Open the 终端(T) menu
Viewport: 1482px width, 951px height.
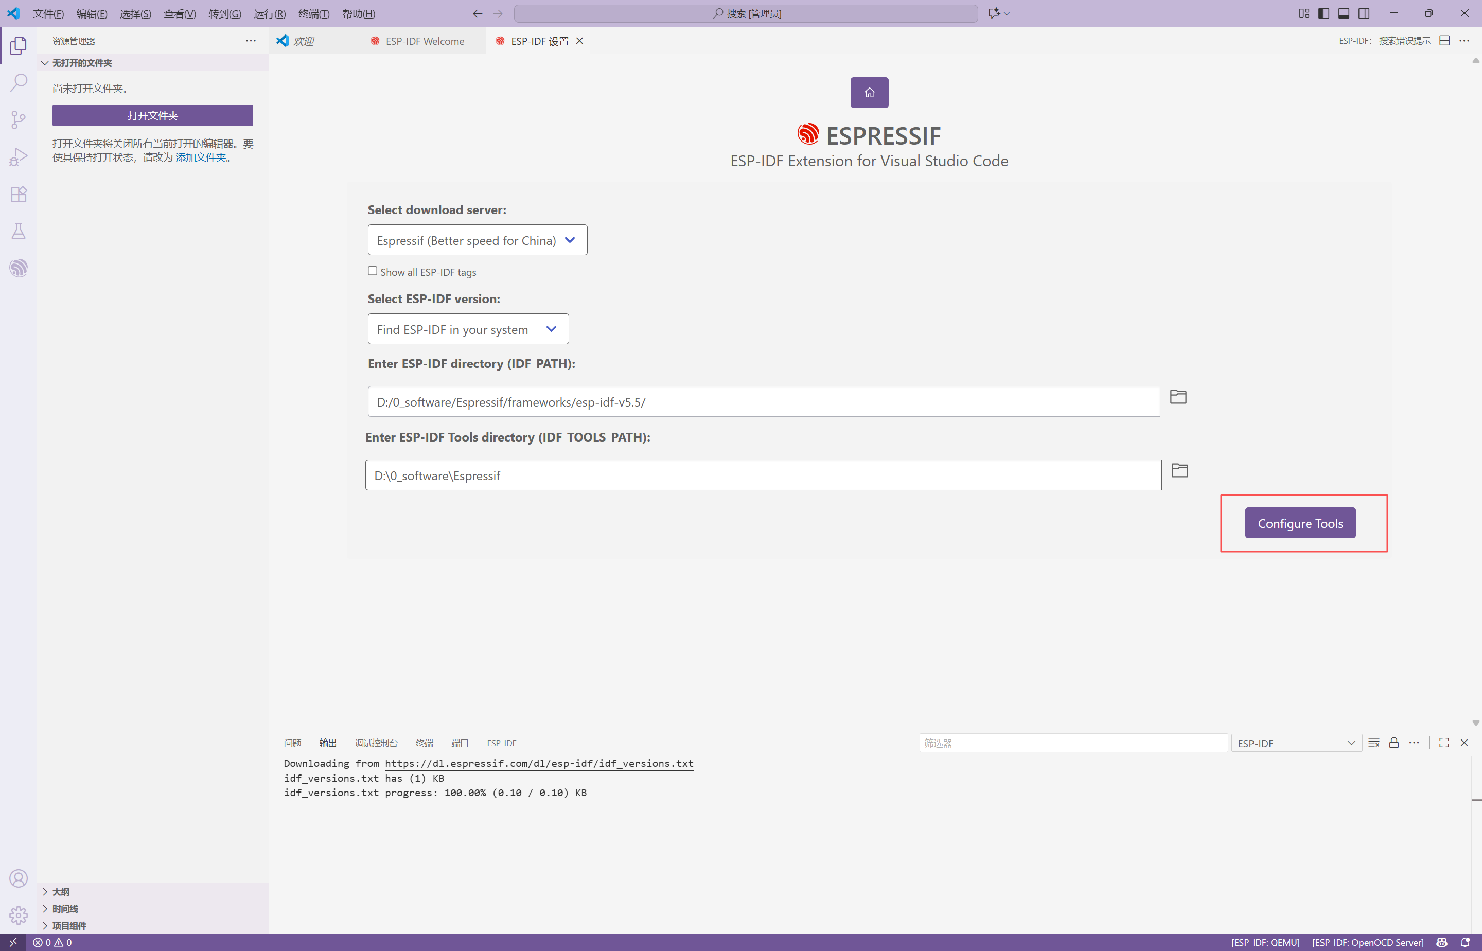[313, 13]
